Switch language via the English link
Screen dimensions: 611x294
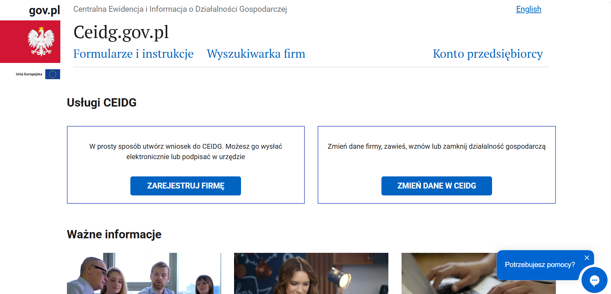click(528, 9)
